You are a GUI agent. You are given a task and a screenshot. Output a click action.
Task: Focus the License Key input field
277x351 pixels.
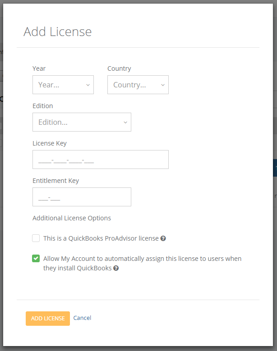(x=100, y=160)
